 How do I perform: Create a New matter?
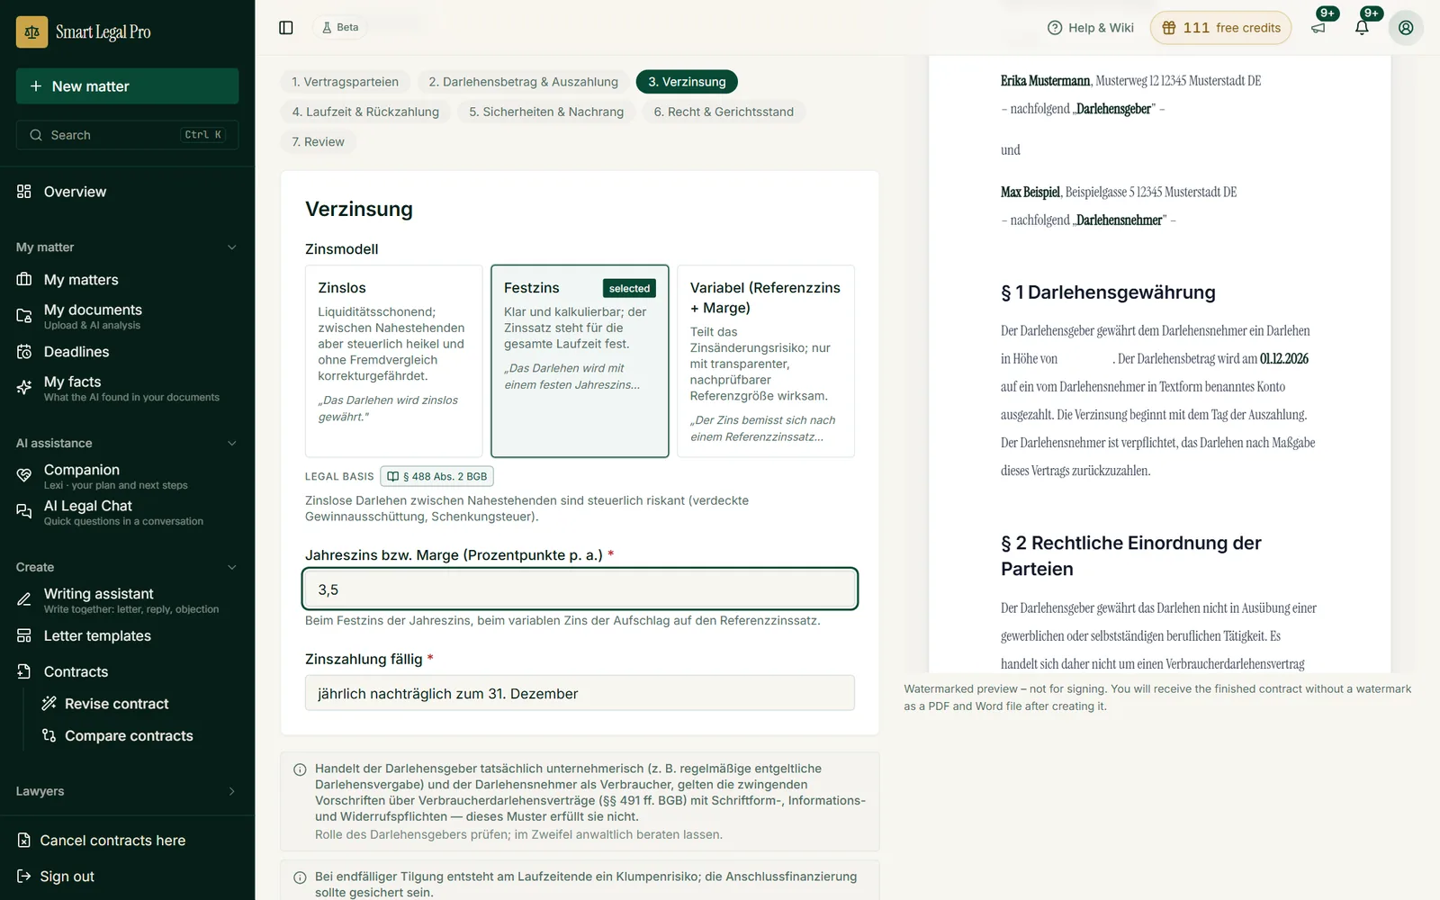tap(127, 86)
